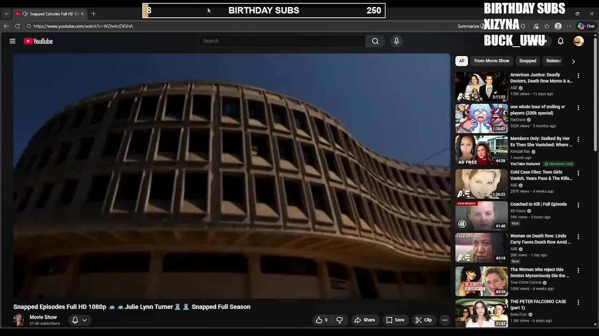The image size is (599, 336).
Task: Go to the YouTube home logo
Action: pyautogui.click(x=38, y=41)
